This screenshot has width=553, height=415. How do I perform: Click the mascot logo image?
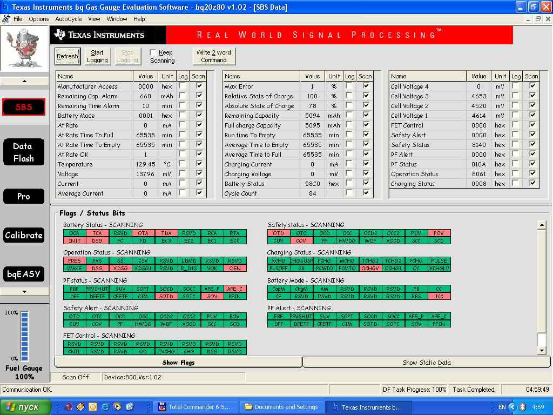(x=24, y=48)
